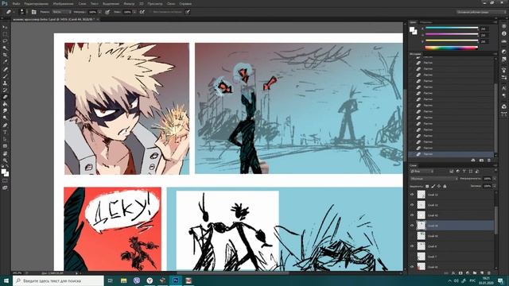Select the Eyedropper tool
Viewport: 509px width, 286px height.
click(5, 62)
